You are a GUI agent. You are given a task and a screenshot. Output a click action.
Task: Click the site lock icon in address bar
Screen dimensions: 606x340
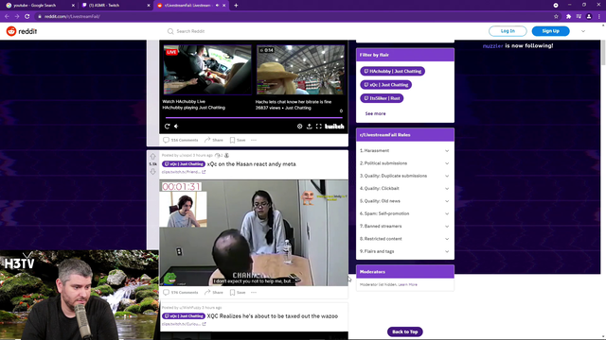[40, 17]
